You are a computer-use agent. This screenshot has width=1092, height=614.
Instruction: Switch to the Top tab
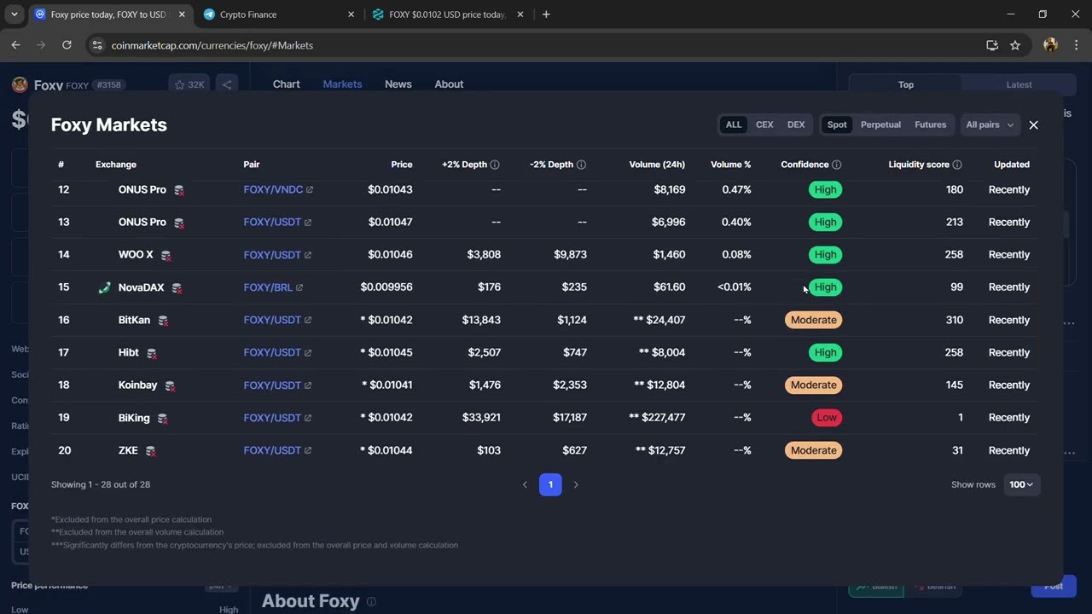coord(906,84)
